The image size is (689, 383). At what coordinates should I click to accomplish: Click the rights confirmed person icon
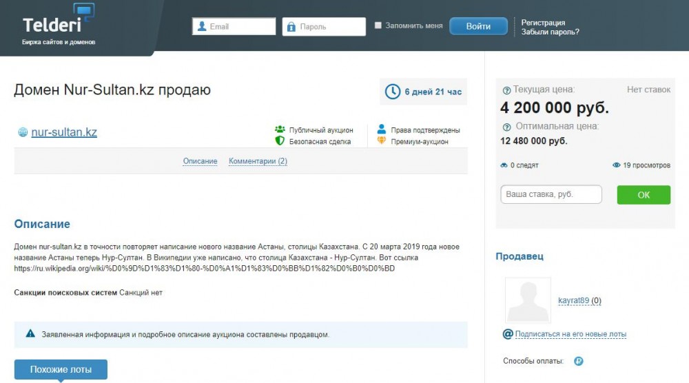(382, 130)
